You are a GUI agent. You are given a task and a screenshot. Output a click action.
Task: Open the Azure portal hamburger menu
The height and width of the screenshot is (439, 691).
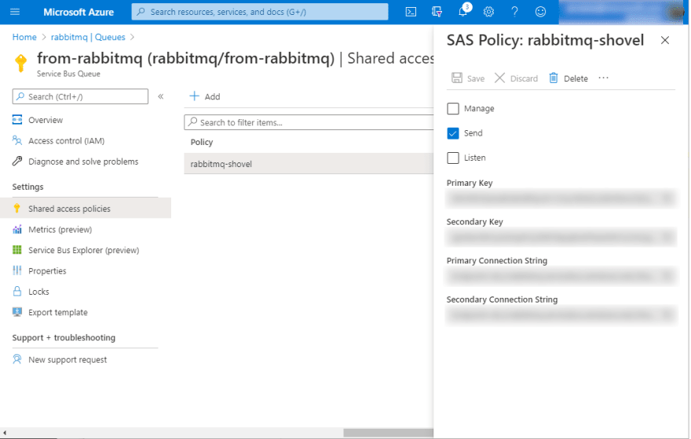(15, 12)
